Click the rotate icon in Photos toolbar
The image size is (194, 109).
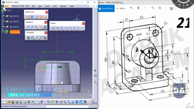click(153, 8)
